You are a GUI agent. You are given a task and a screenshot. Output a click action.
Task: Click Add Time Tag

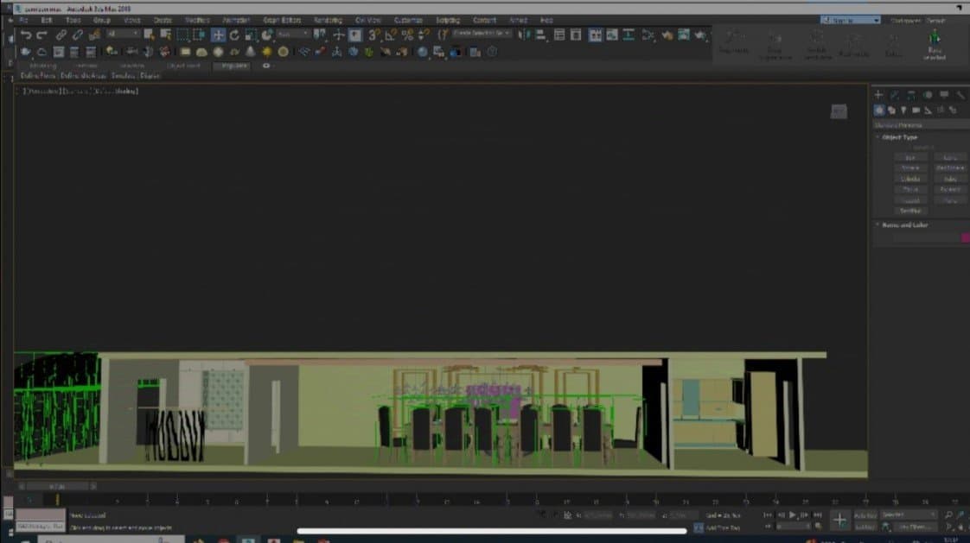point(723,527)
